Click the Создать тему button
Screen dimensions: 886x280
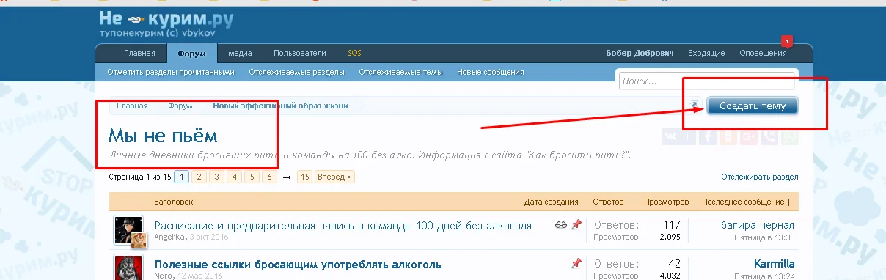pos(752,106)
